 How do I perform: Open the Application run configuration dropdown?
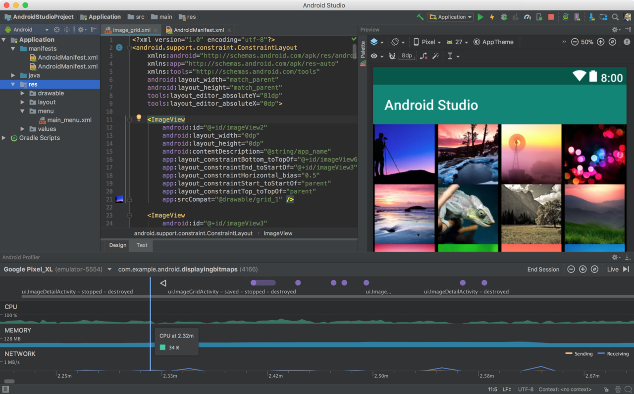[x=450, y=16]
